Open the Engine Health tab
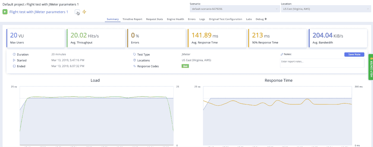Viewport: 373px width, 147px height. (175, 19)
